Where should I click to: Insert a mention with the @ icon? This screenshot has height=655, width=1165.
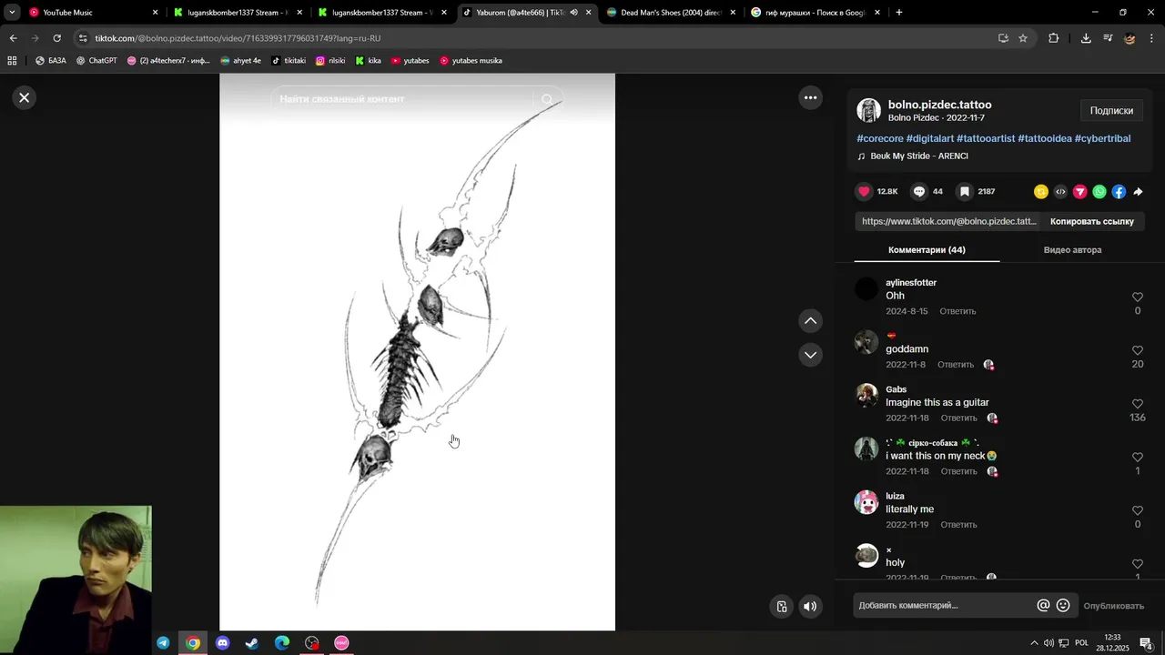pyautogui.click(x=1043, y=605)
